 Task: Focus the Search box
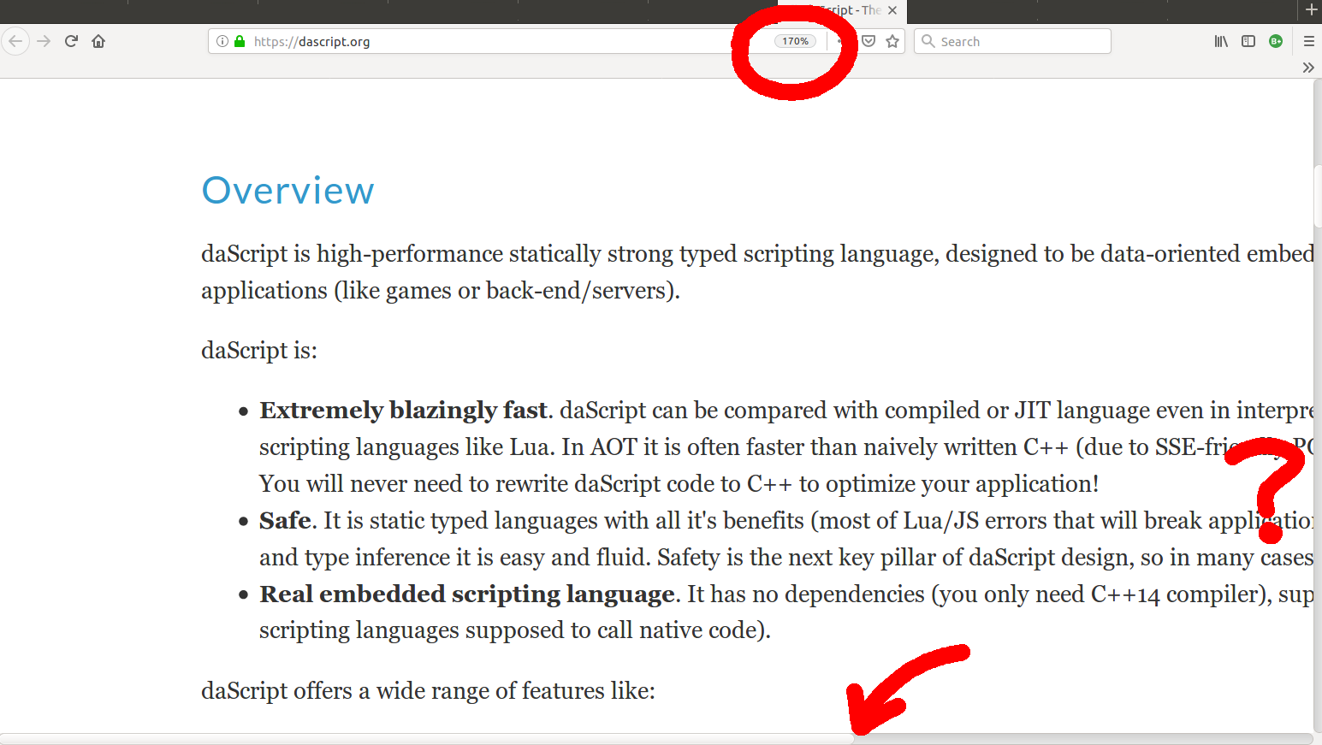[x=1012, y=41]
